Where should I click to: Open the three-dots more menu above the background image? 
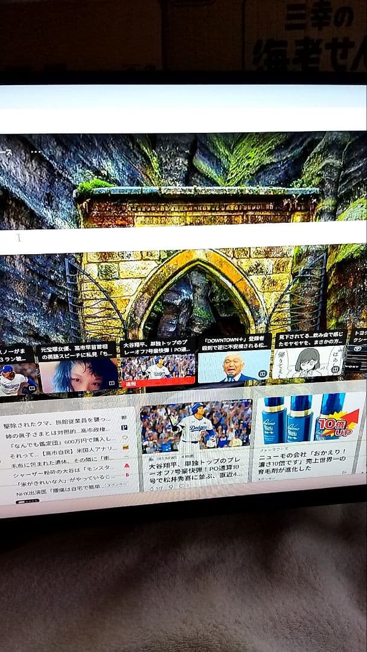click(x=36, y=152)
